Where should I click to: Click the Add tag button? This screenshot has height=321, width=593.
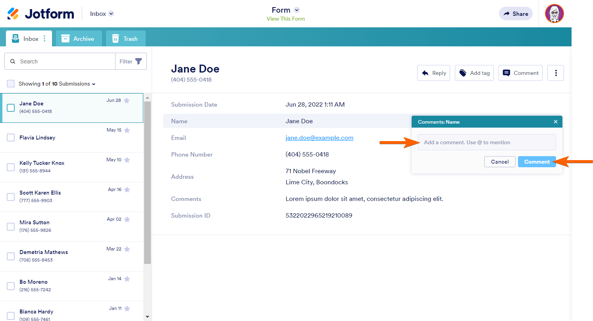click(x=474, y=73)
